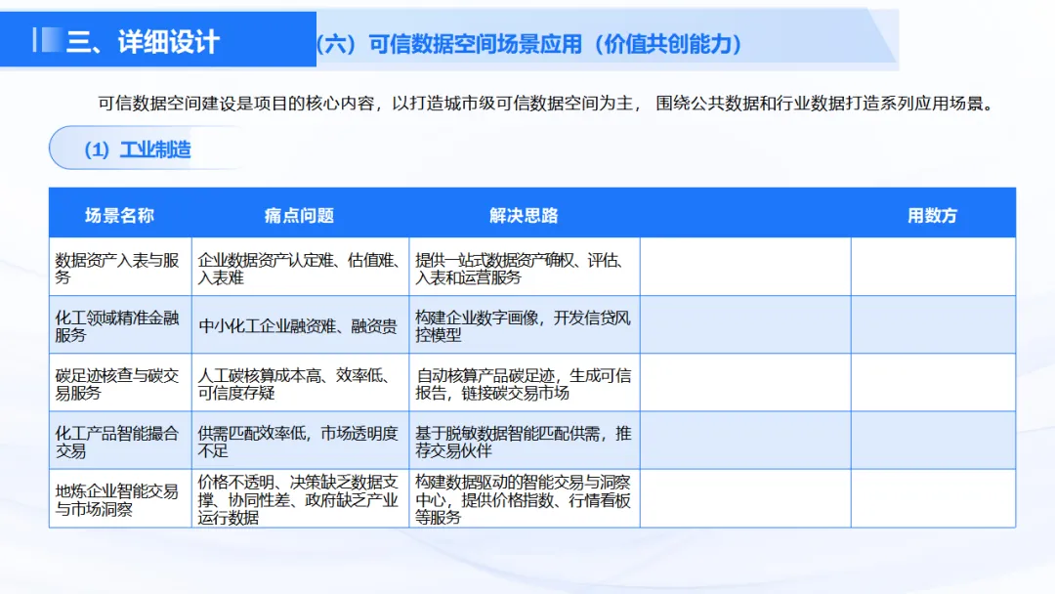Click the cell '中小化工企业融资难、融资贵'
This screenshot has height=594, width=1055.
click(x=301, y=325)
